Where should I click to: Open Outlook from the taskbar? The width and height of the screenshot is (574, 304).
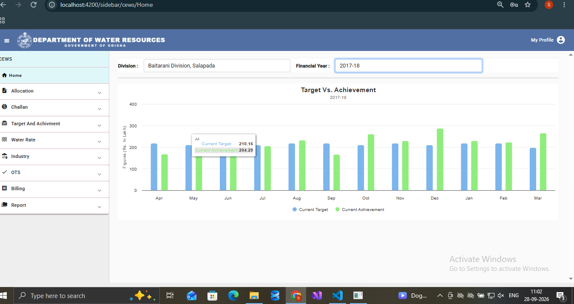click(192, 296)
